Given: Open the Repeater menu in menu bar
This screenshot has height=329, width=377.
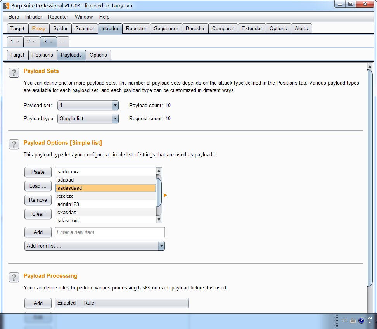Looking at the screenshot, I should (58, 17).
